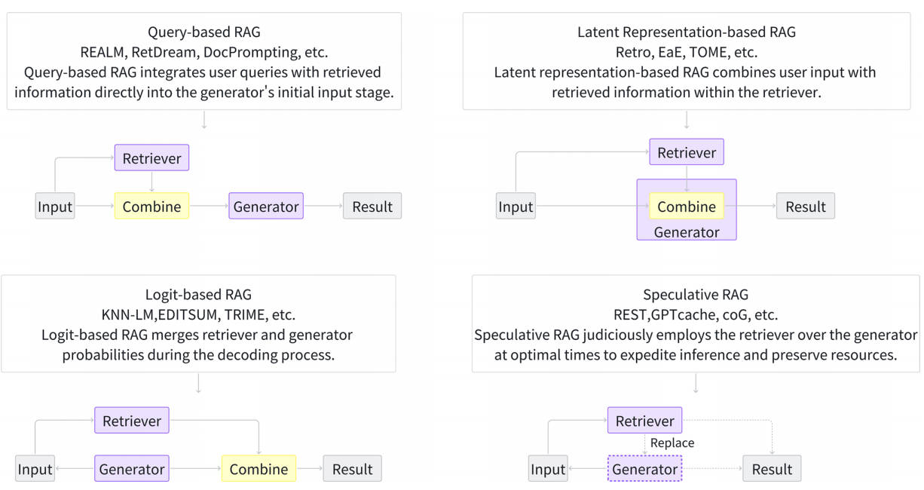This screenshot has width=924, height=490.
Task: Click Generator node in the Query-based RAG flow
Action: (266, 207)
